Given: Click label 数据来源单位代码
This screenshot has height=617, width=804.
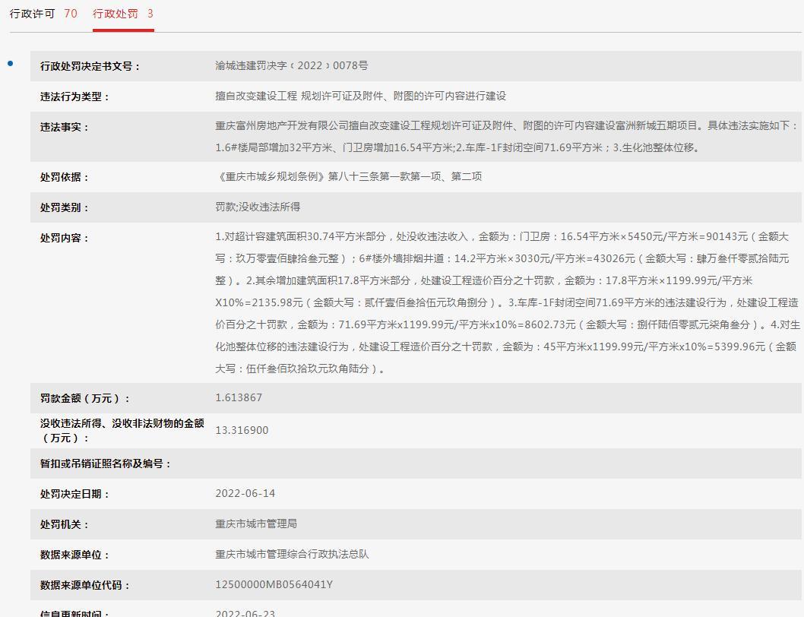Looking at the screenshot, I should 84,584.
